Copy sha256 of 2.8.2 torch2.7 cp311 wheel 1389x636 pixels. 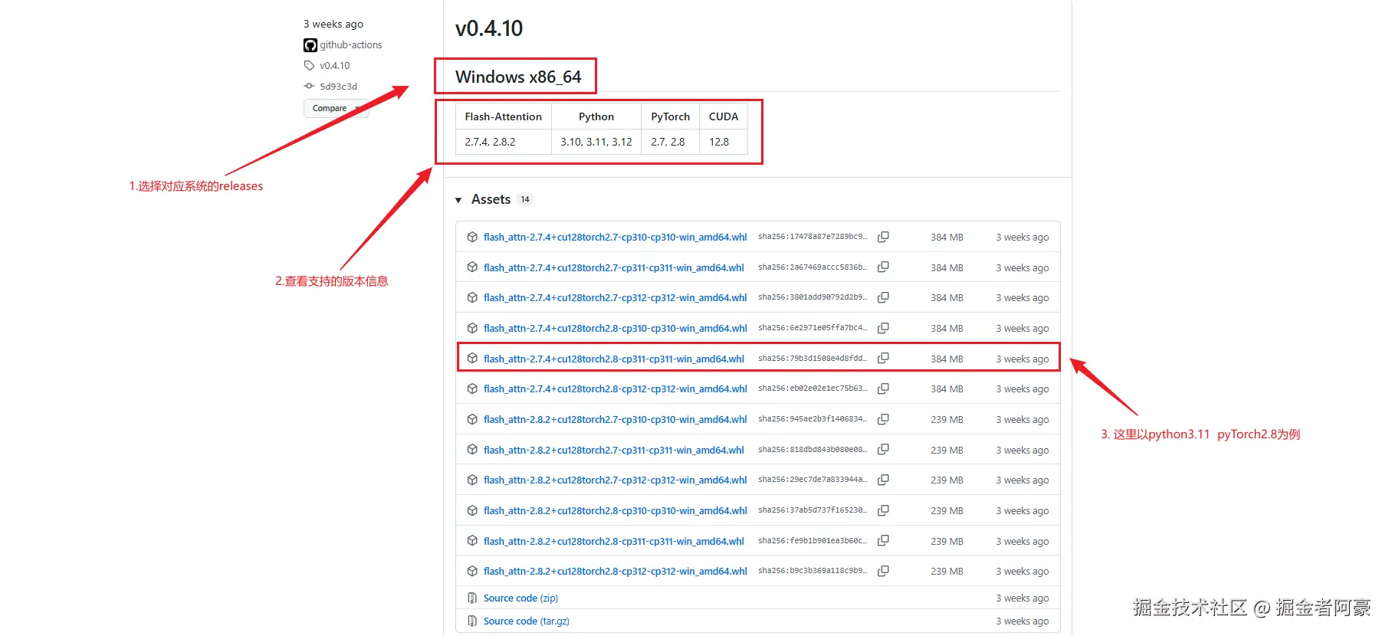(x=883, y=450)
